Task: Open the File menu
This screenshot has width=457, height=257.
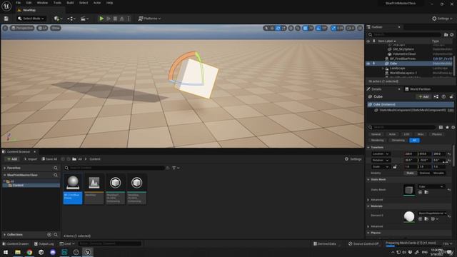Action: pyautogui.click(x=18, y=3)
